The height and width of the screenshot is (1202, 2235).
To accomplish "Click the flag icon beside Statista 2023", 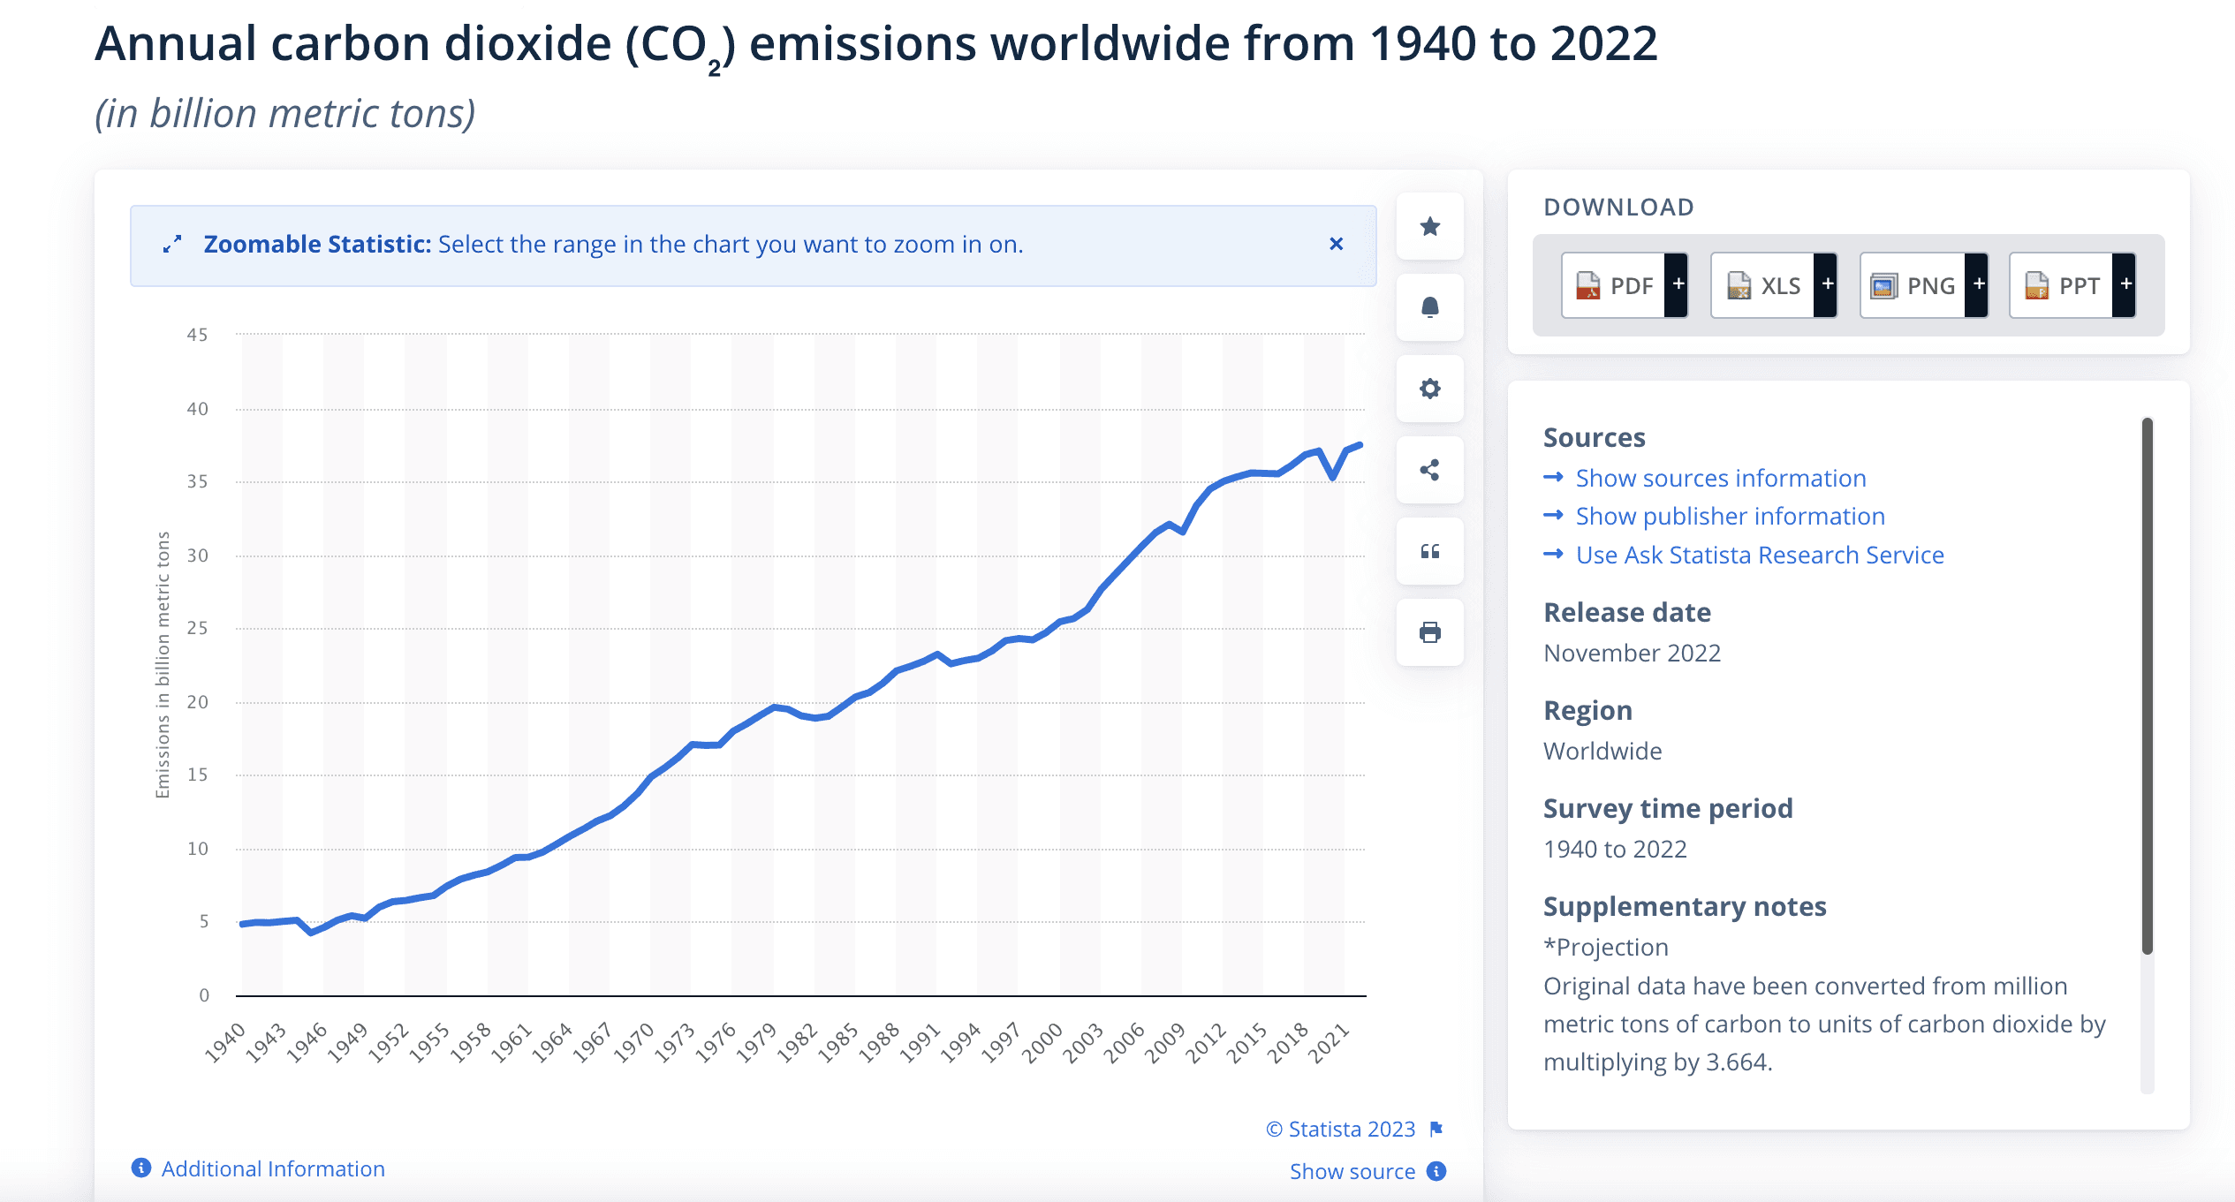I will 1436,1129.
